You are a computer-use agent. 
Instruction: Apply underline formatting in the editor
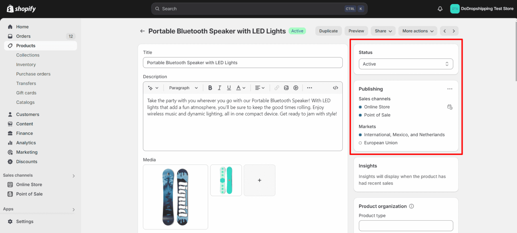[229, 88]
